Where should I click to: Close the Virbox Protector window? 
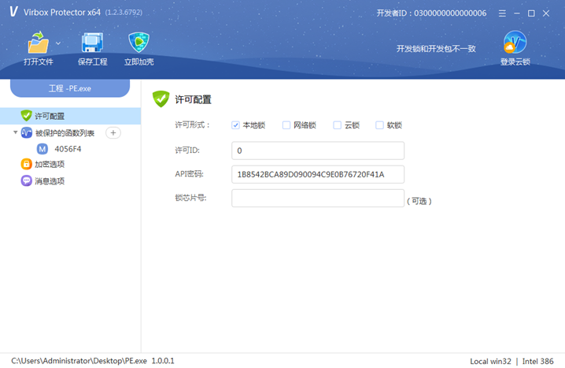click(546, 13)
